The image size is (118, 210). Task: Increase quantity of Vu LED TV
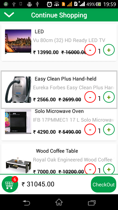pos(109,50)
